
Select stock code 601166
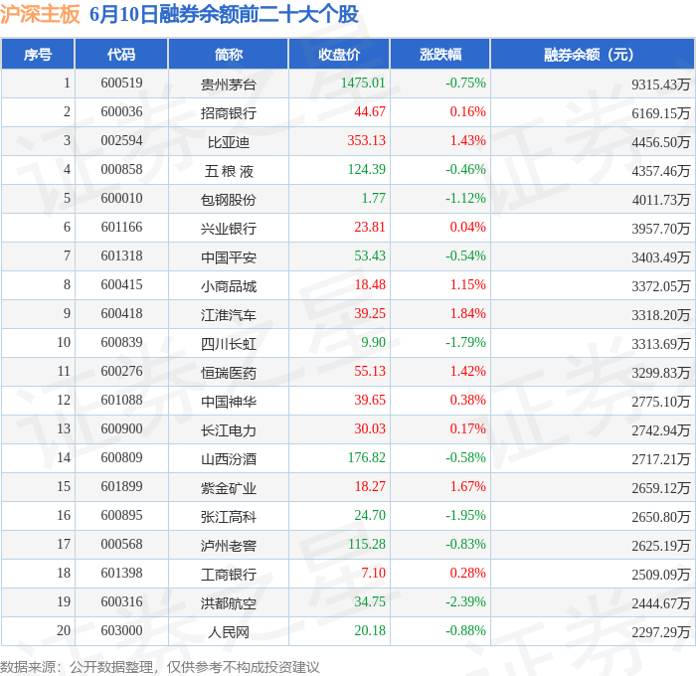click(x=121, y=228)
